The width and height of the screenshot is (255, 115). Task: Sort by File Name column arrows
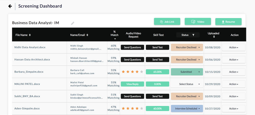(30, 35)
